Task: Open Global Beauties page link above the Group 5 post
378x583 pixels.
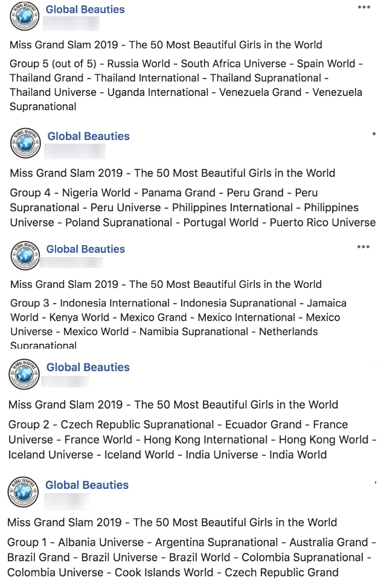Action: coord(85,9)
